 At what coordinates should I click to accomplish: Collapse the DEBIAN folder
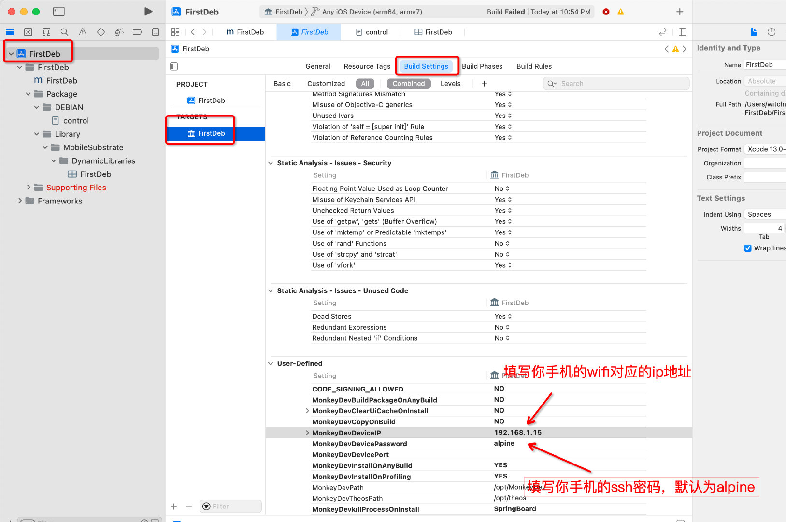[37, 107]
